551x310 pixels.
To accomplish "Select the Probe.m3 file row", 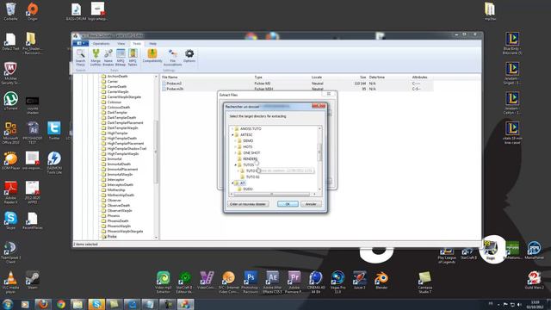I will (297, 84).
